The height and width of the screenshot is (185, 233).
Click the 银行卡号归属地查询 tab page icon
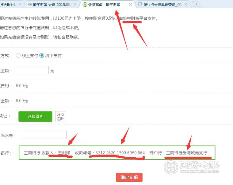140,5
